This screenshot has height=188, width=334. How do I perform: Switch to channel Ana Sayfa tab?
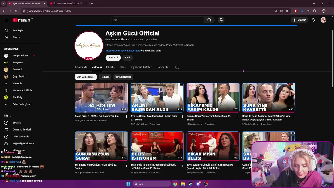[81, 67]
